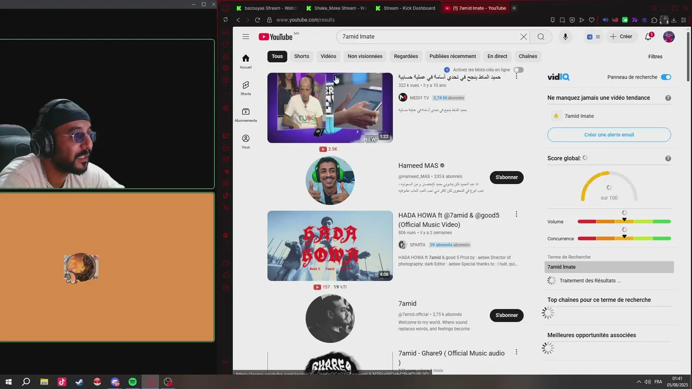
Task: Open Discord from the taskbar
Action: click(115, 382)
